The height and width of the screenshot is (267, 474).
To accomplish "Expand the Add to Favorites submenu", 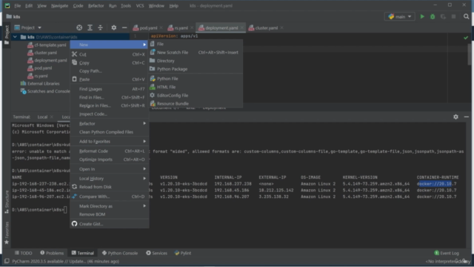I will click(x=109, y=142).
